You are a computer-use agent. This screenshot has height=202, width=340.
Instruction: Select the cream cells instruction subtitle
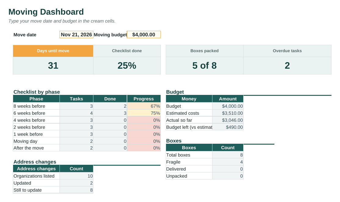tap(62, 21)
